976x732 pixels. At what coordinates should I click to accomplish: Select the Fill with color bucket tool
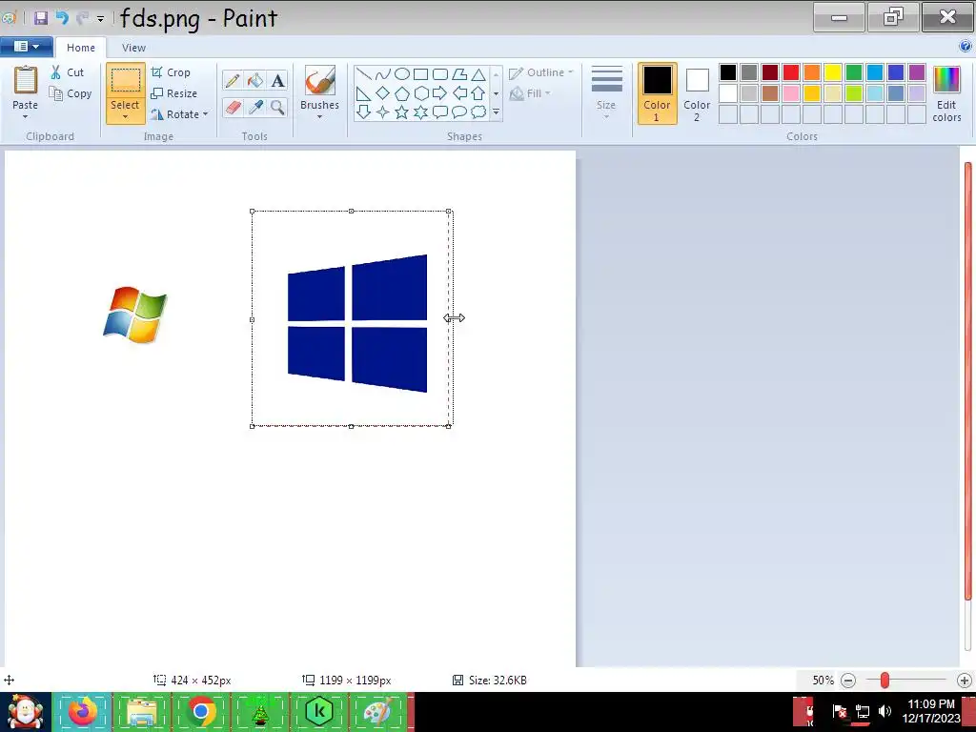coord(254,80)
